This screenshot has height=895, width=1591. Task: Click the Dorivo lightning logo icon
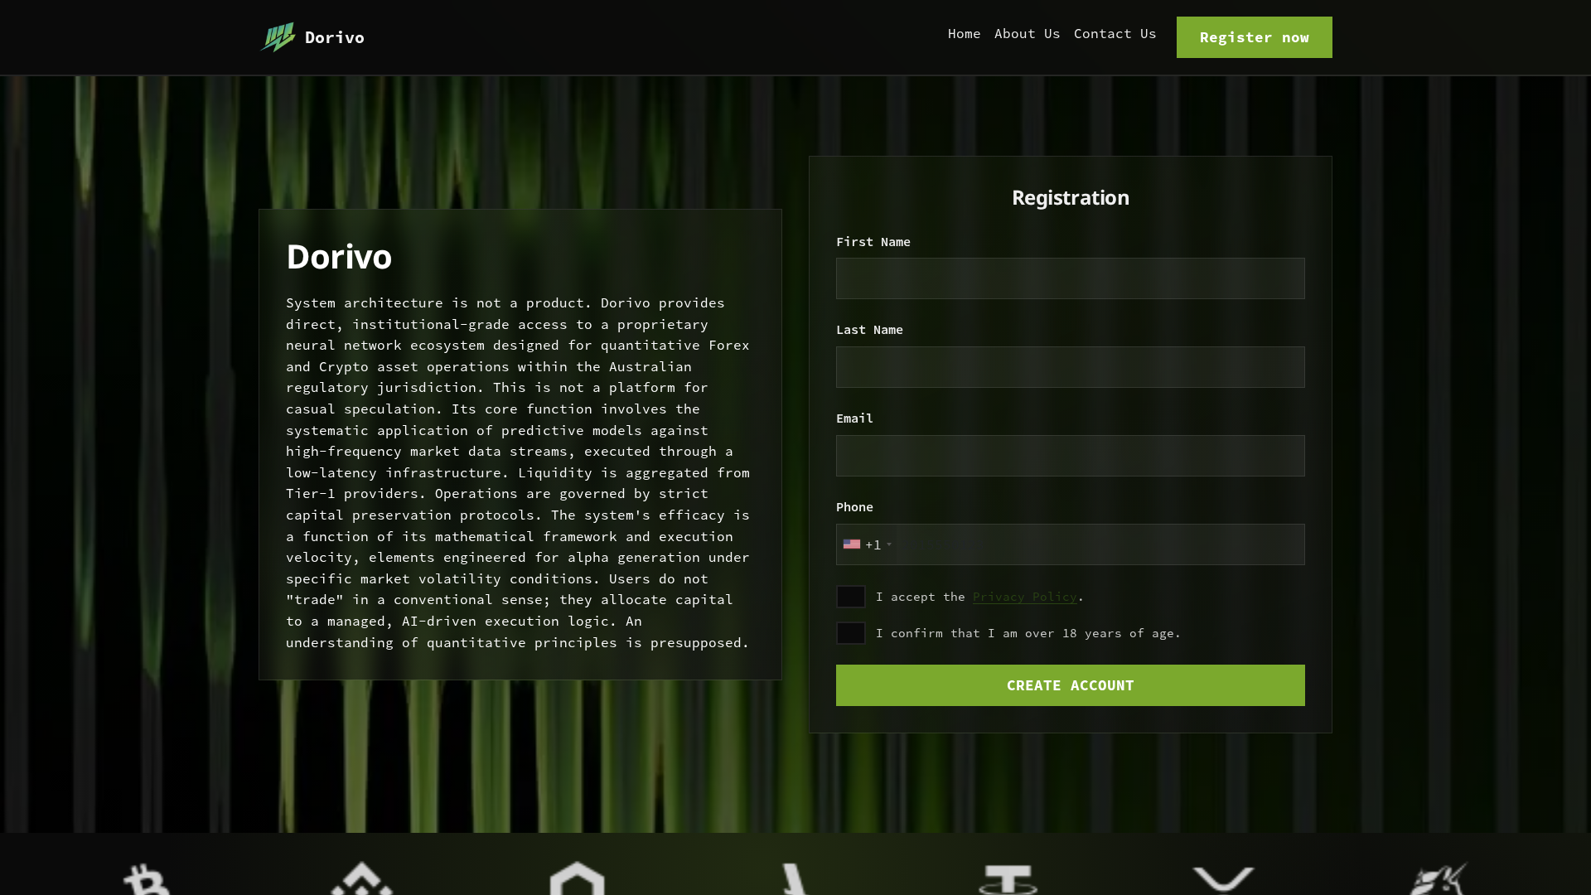278,37
